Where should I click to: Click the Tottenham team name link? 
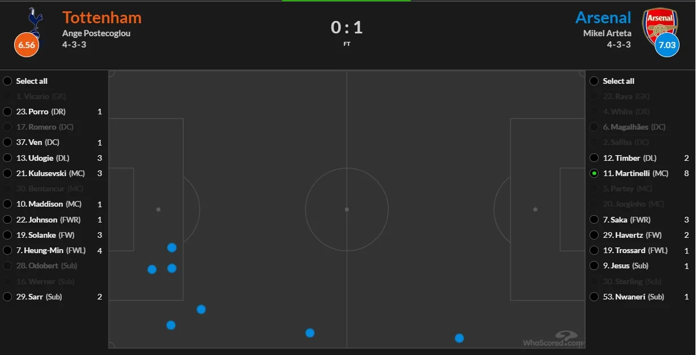point(102,18)
